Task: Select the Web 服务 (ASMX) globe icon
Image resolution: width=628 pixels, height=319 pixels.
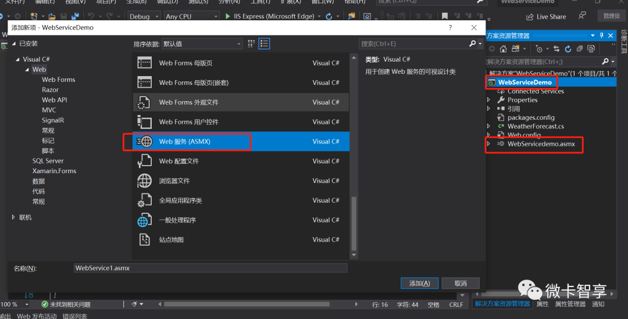Action: point(145,141)
